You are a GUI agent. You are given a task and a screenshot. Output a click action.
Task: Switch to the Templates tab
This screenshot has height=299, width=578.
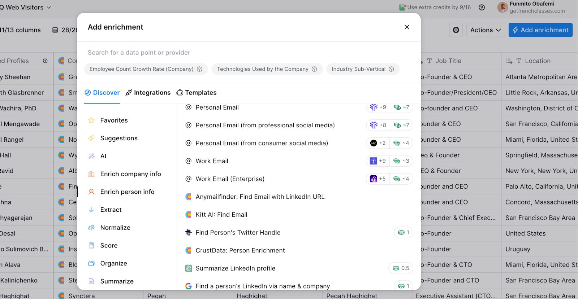[x=197, y=93]
